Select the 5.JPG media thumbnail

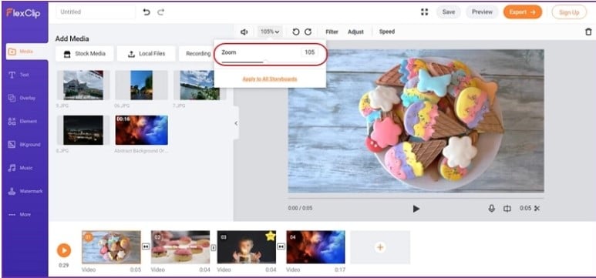pyautogui.click(x=83, y=85)
